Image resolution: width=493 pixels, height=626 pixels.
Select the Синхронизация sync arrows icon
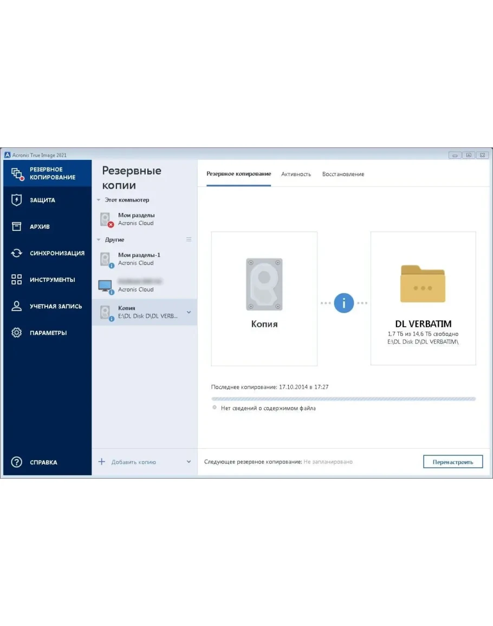pos(17,253)
